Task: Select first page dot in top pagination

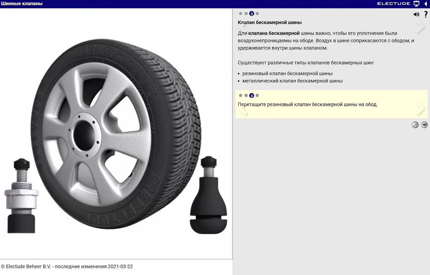Action: 241,13
